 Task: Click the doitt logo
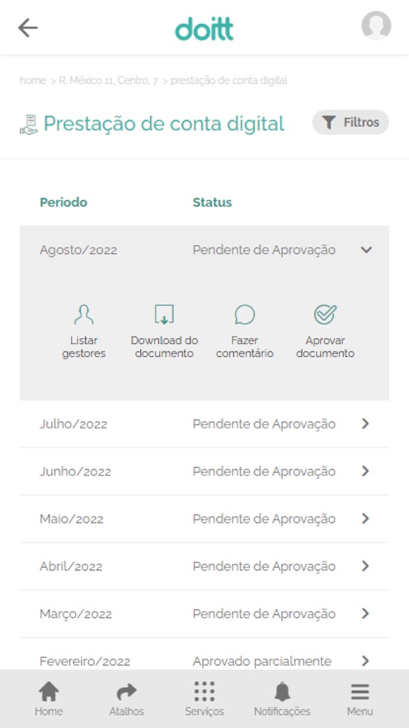[x=204, y=28]
